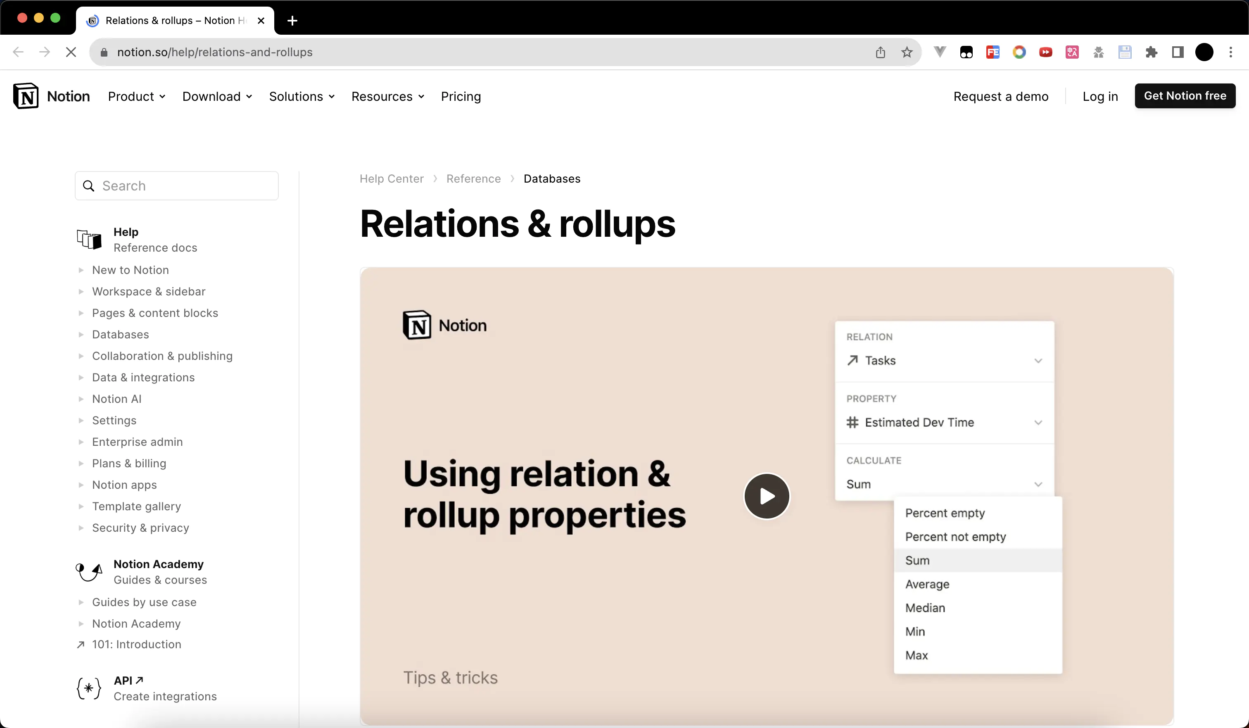Screen dimensions: 1249x728
Task: Open the Resources dropdown menu
Action: (387, 96)
